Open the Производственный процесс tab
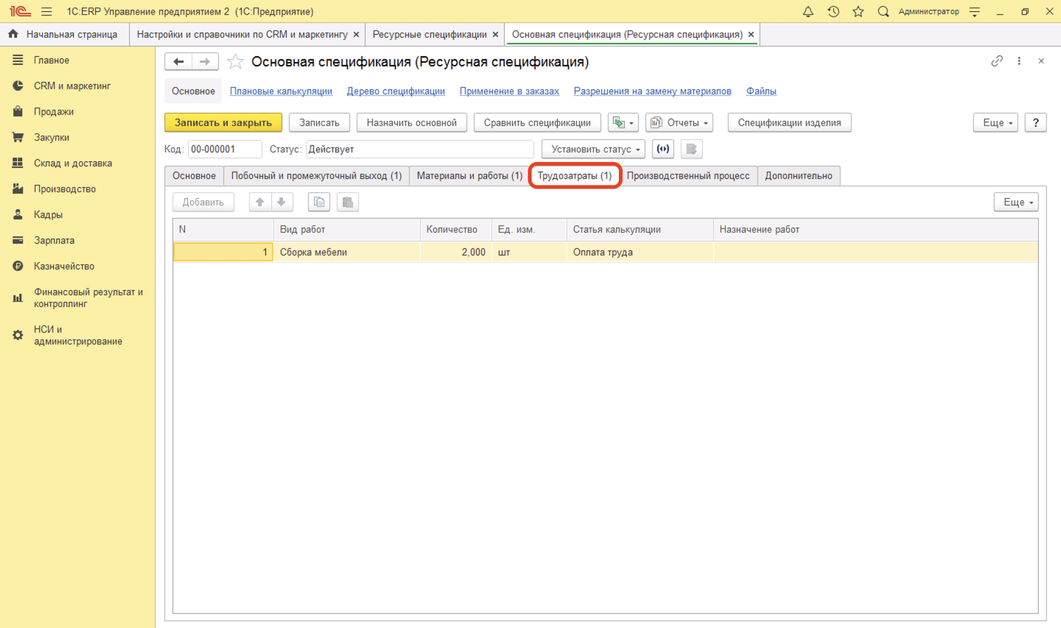 coord(688,176)
